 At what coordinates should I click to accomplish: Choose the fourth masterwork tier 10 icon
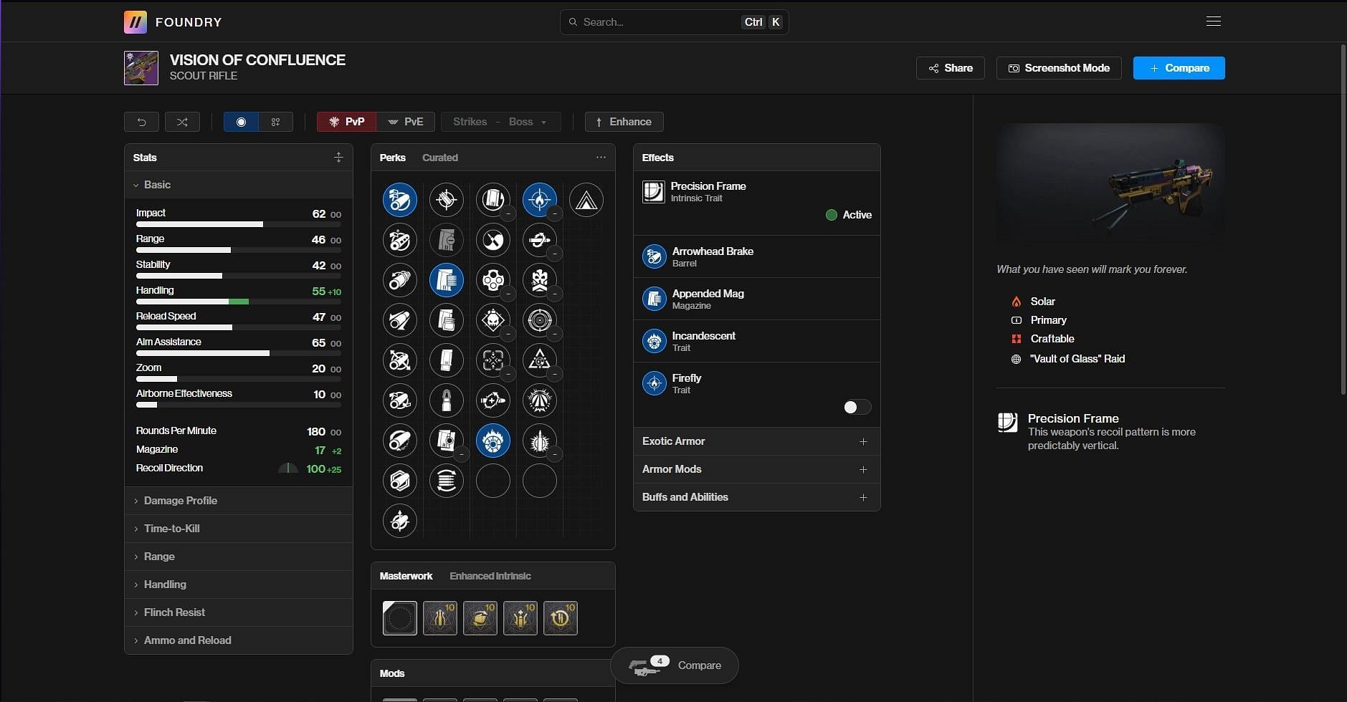pos(520,617)
